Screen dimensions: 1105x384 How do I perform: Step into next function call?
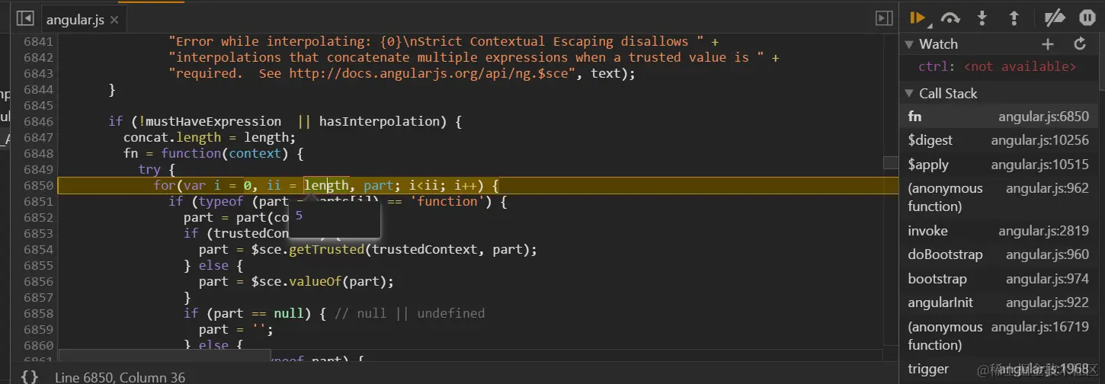coord(982,18)
